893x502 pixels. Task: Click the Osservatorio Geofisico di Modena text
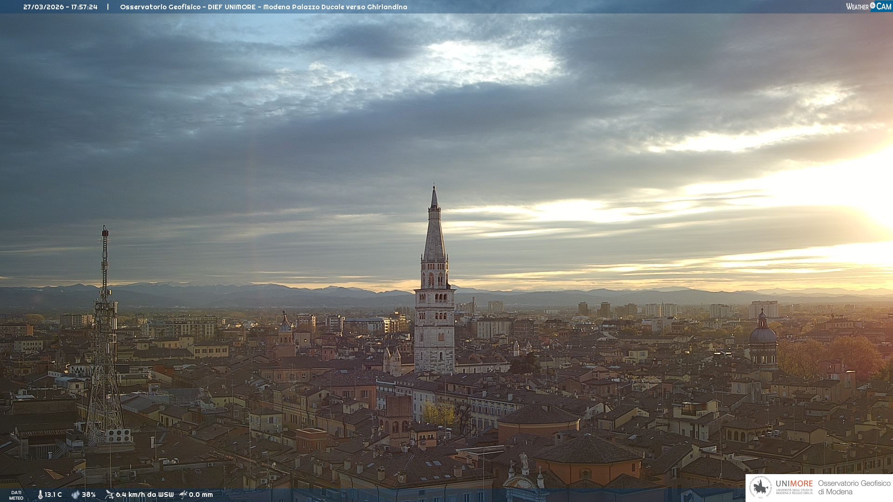[854, 488]
